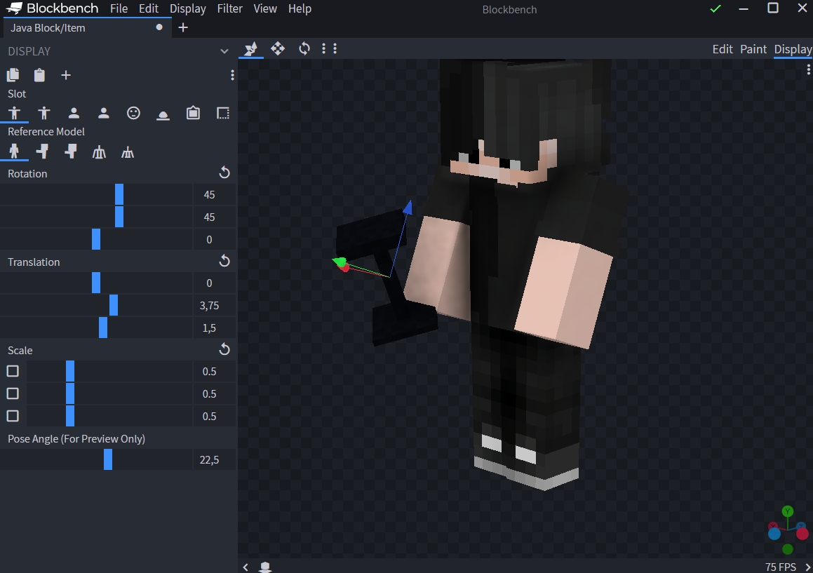Open a new tab with plus button
The image size is (813, 573).
tap(183, 27)
